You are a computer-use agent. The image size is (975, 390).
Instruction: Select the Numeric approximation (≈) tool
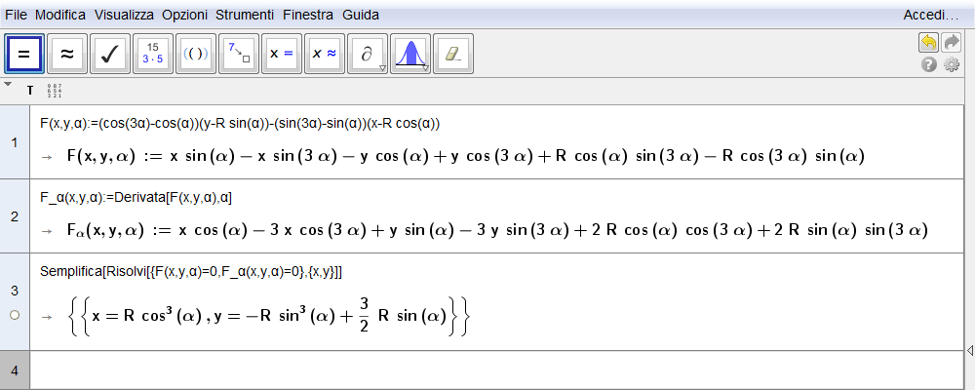pos(67,55)
